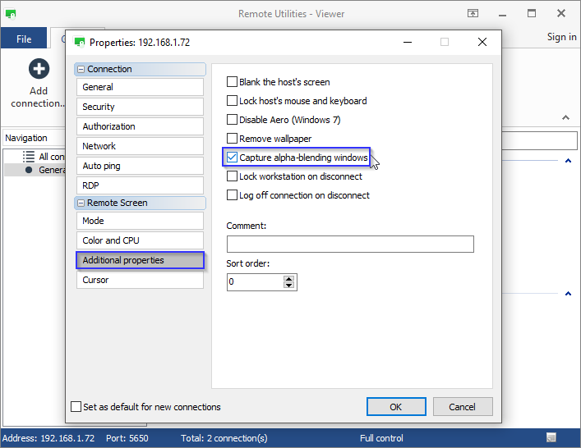Click the Cancel button

click(x=461, y=406)
